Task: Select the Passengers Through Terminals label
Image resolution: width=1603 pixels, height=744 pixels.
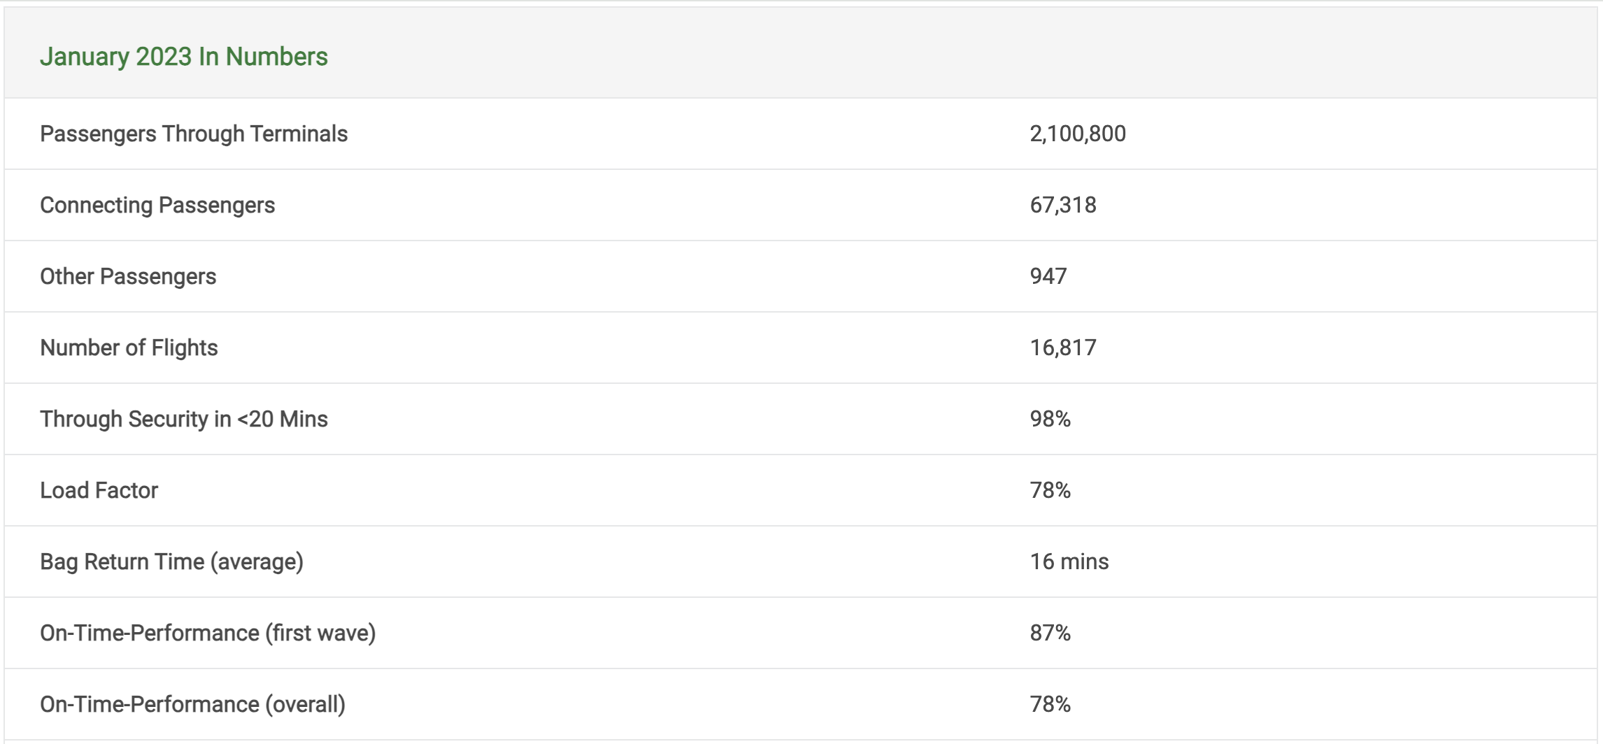Action: tap(194, 134)
